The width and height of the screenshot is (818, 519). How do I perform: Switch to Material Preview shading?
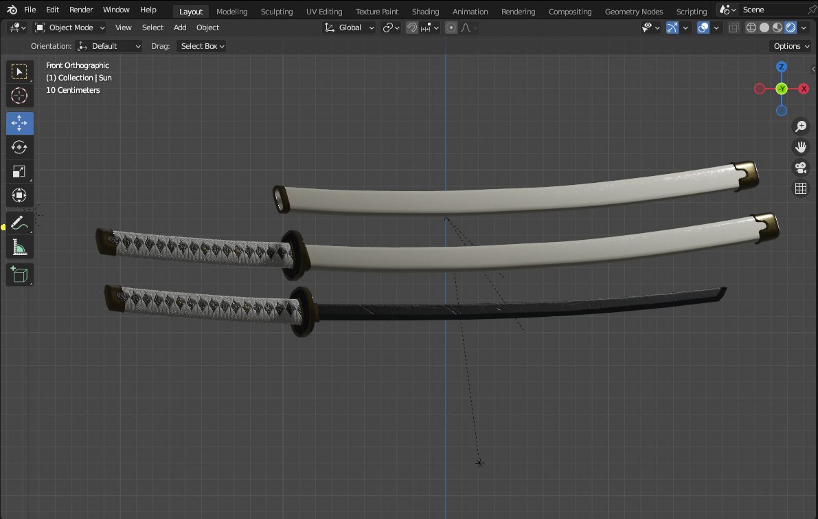tap(777, 27)
